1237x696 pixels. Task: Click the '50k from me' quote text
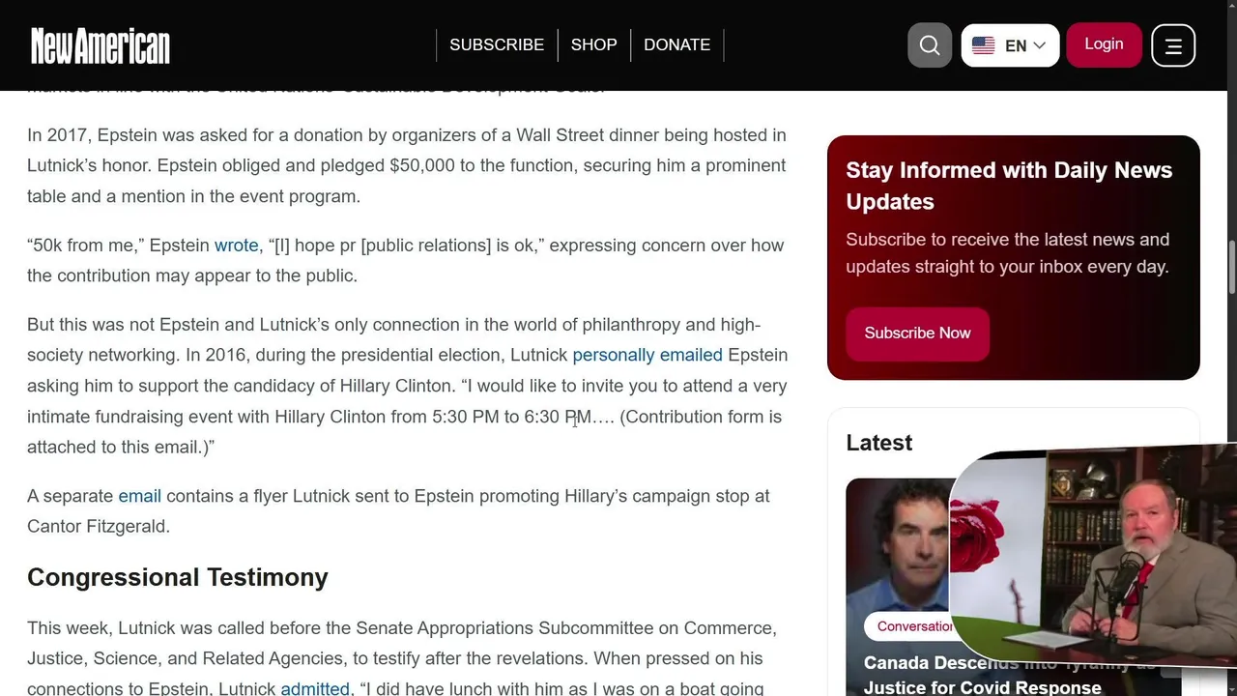85,246
